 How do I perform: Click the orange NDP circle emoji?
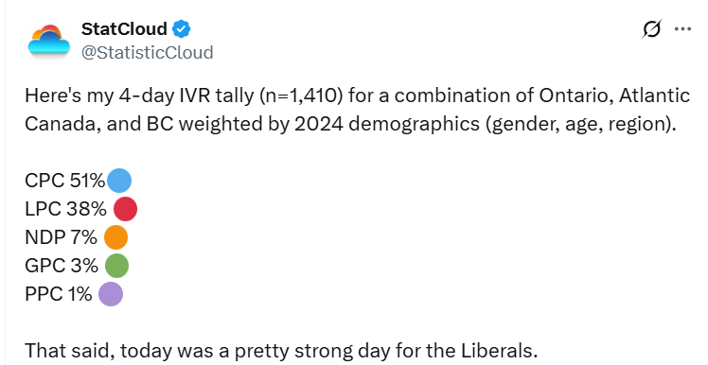tap(116, 237)
